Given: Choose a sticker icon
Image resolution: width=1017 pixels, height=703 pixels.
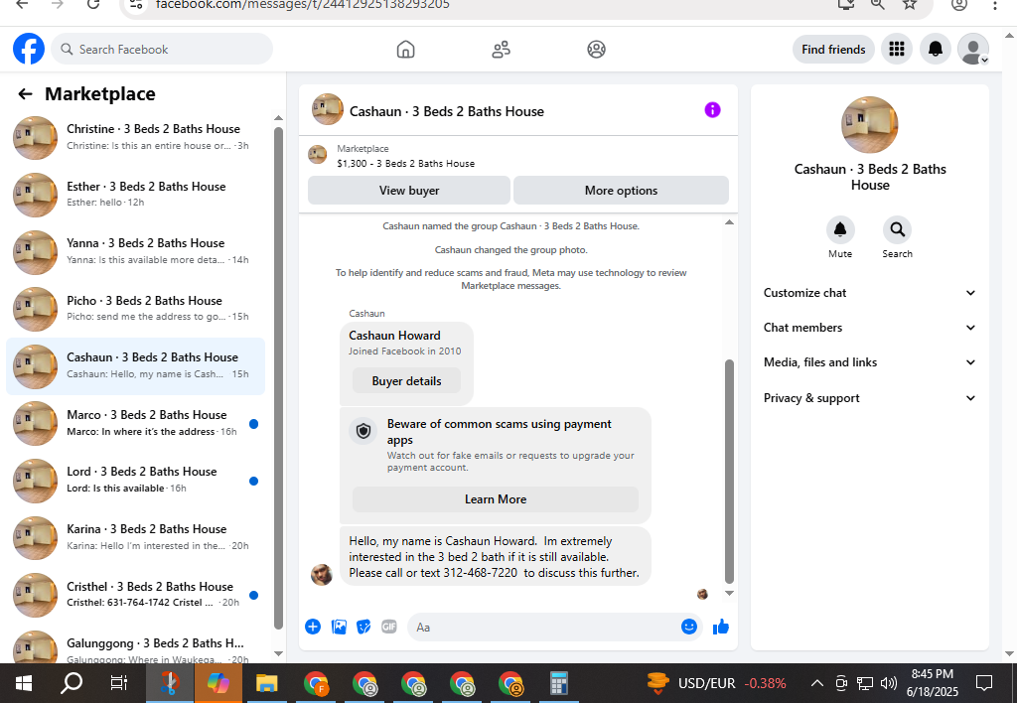Looking at the screenshot, I should (363, 627).
